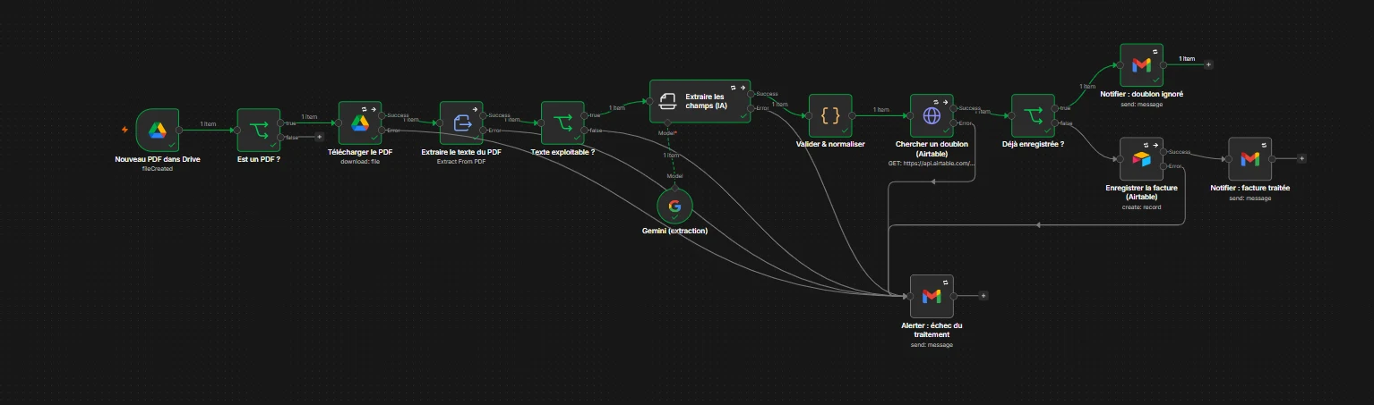Open the Est un PDF ? If node
Screen dimensions: 1374x405
(x=259, y=131)
